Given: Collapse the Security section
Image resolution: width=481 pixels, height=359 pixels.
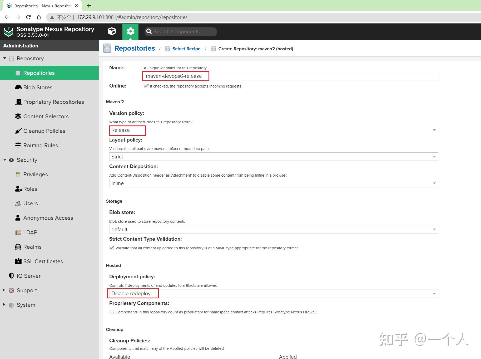Looking at the screenshot, I should click(4, 160).
